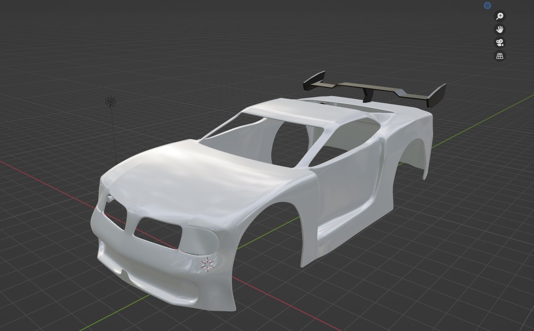Select the plain axes empty near the bumper
The width and height of the screenshot is (534, 331).
click(x=207, y=263)
